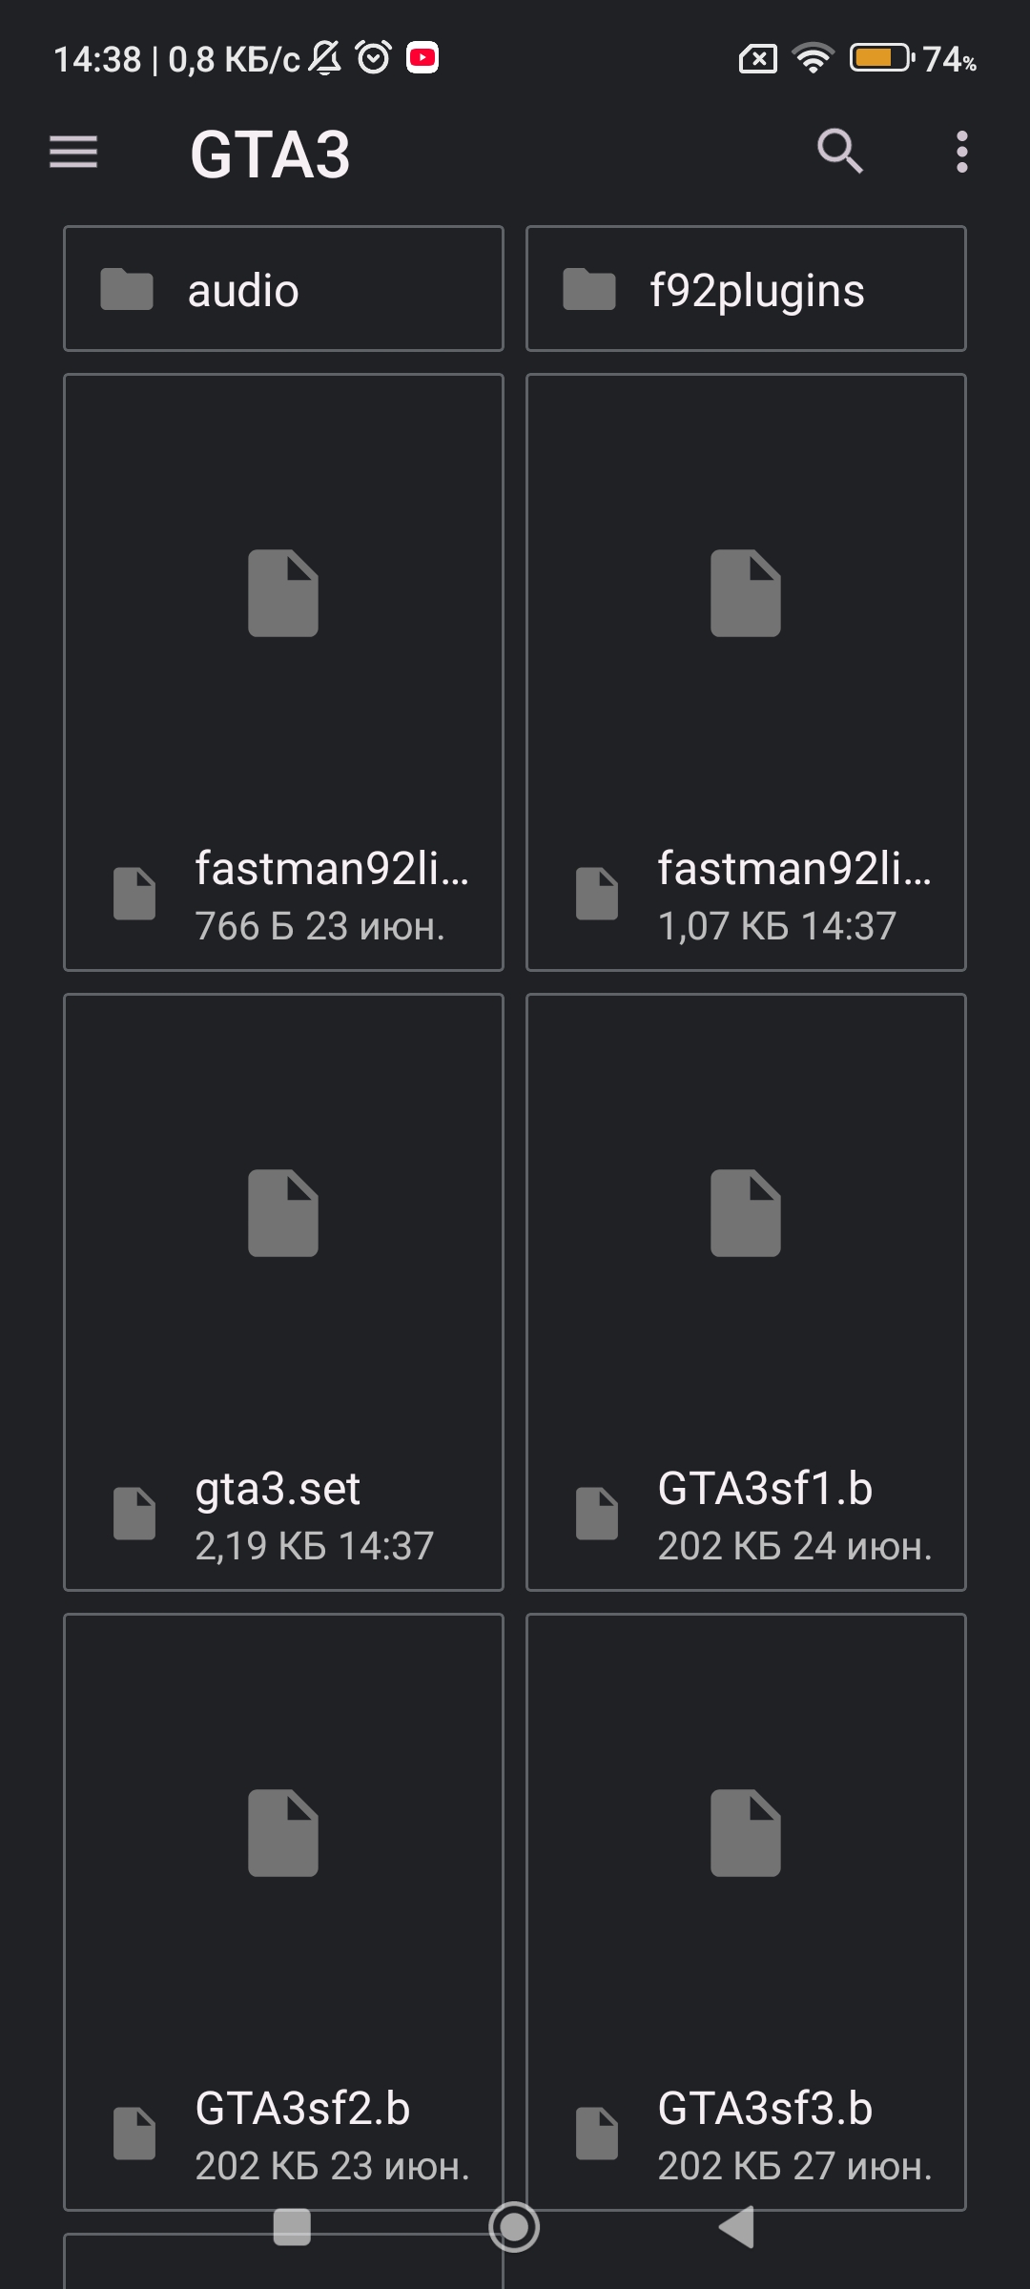Tap the f92plugins folder icon
Viewport: 1030px width, 2289px height.
tap(589, 290)
